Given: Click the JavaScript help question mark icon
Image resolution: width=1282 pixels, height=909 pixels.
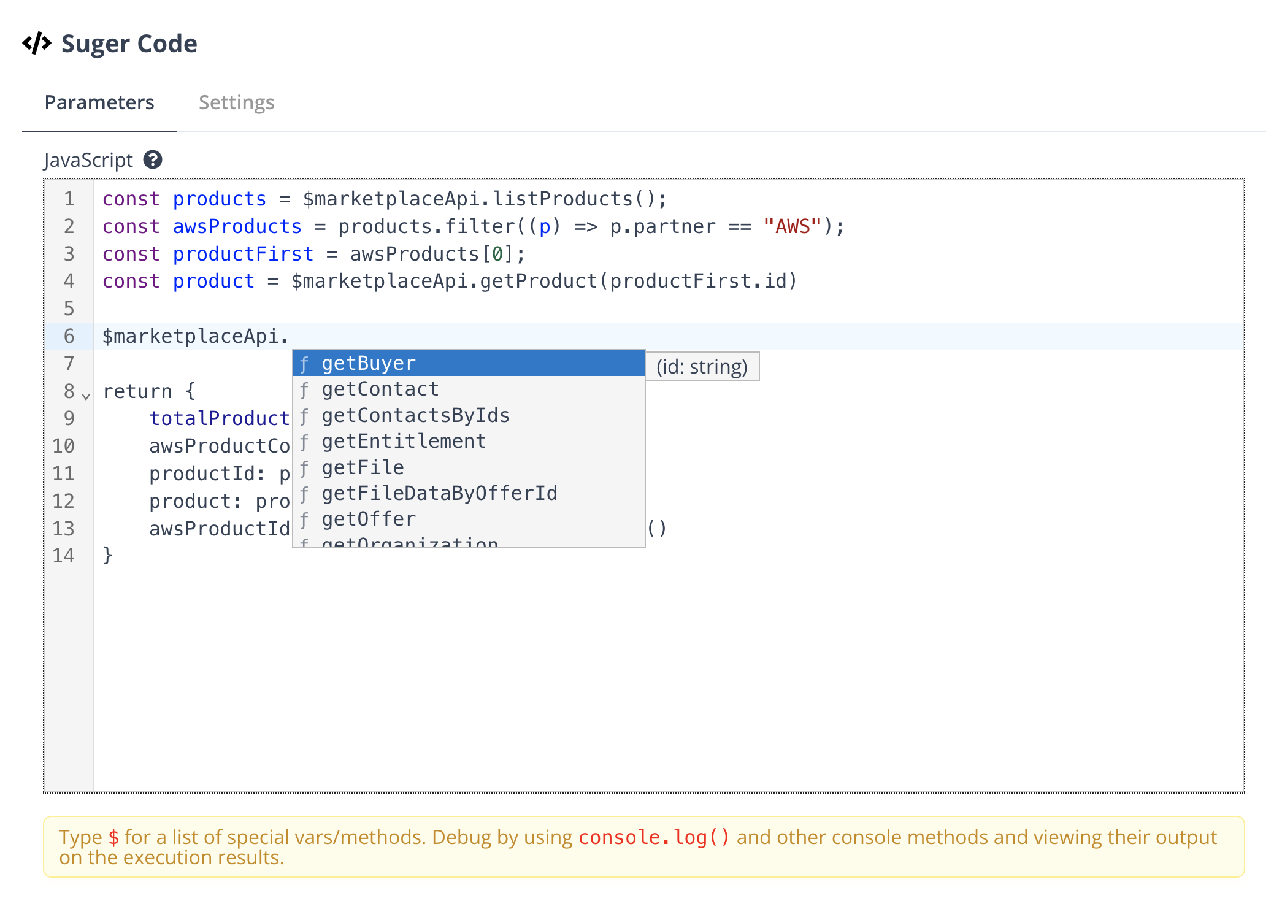Looking at the screenshot, I should [x=152, y=160].
